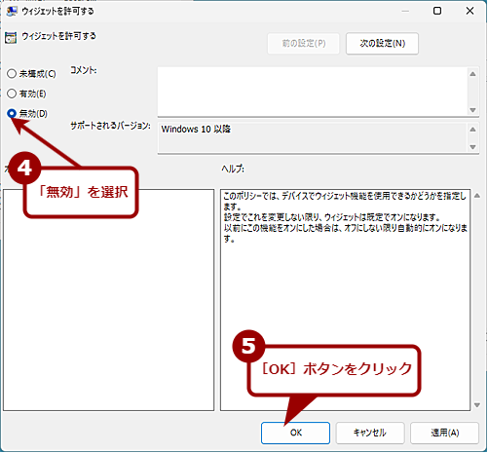Click the キャンセル button
Viewport: 488px width, 453px height.
(x=370, y=433)
